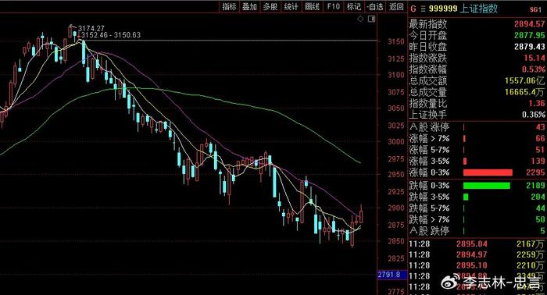Toggle -自选 remove from watchlist
Viewport: 547px width, 295px height.
375,6
